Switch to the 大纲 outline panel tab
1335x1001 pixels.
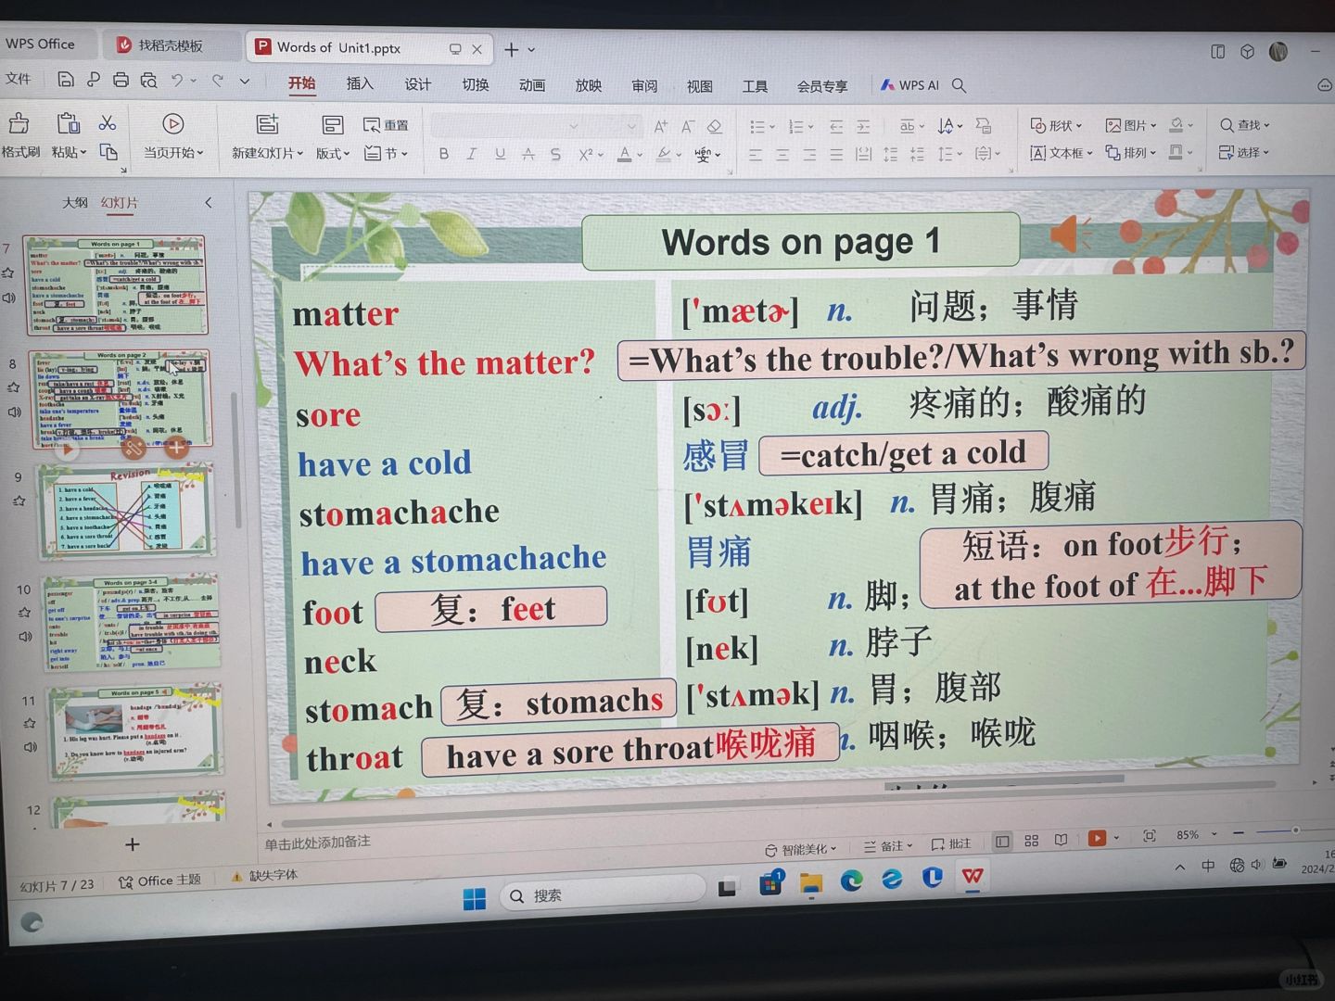[74, 203]
